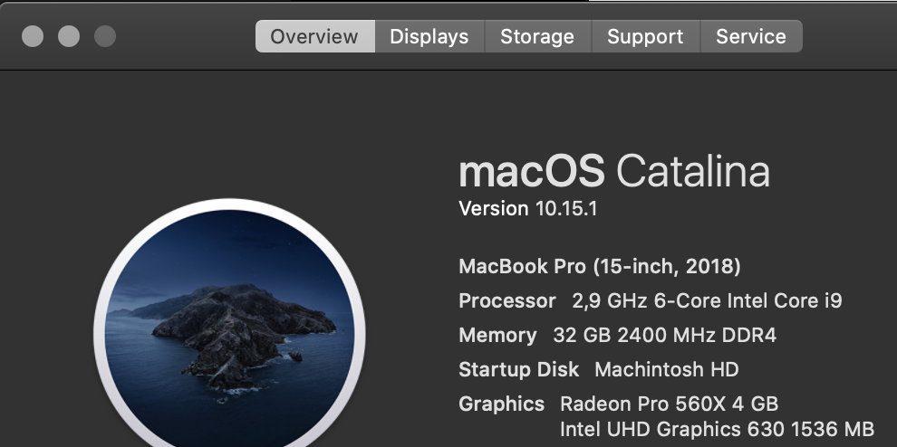Minimize the window using the middle button
Screen dimensions: 897x447
point(69,36)
